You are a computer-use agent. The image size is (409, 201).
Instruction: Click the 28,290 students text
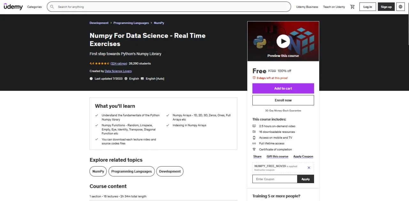click(x=140, y=64)
